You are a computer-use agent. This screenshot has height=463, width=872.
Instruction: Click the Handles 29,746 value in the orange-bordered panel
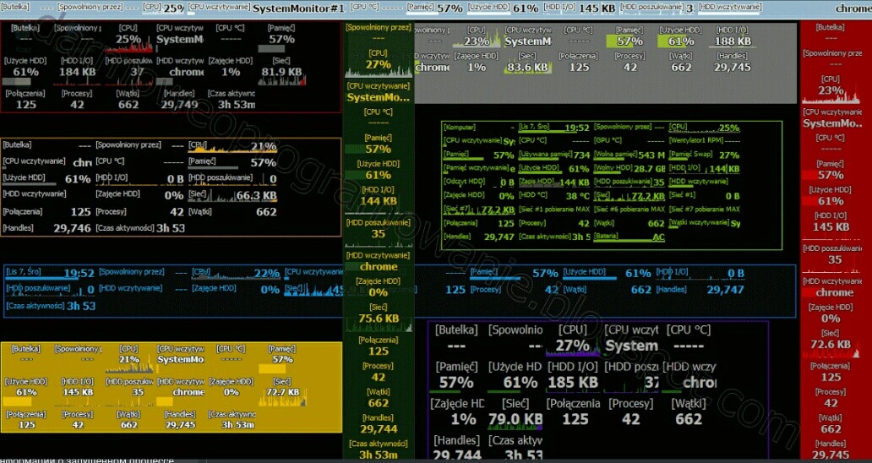[x=71, y=228]
